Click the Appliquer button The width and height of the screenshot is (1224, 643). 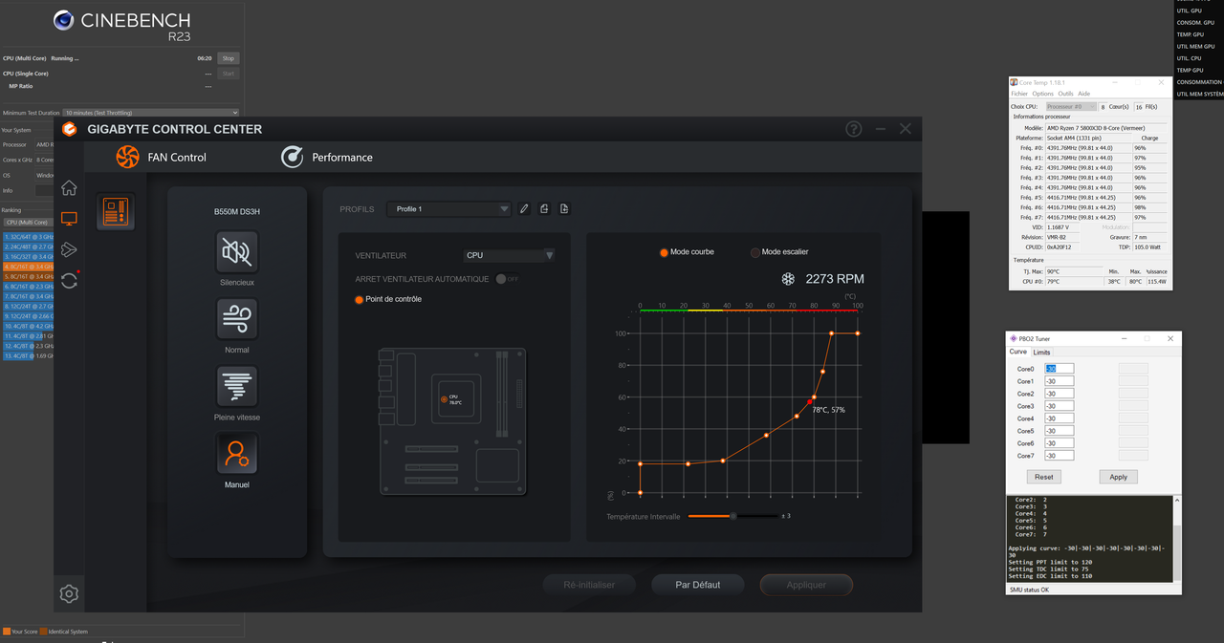(806, 585)
